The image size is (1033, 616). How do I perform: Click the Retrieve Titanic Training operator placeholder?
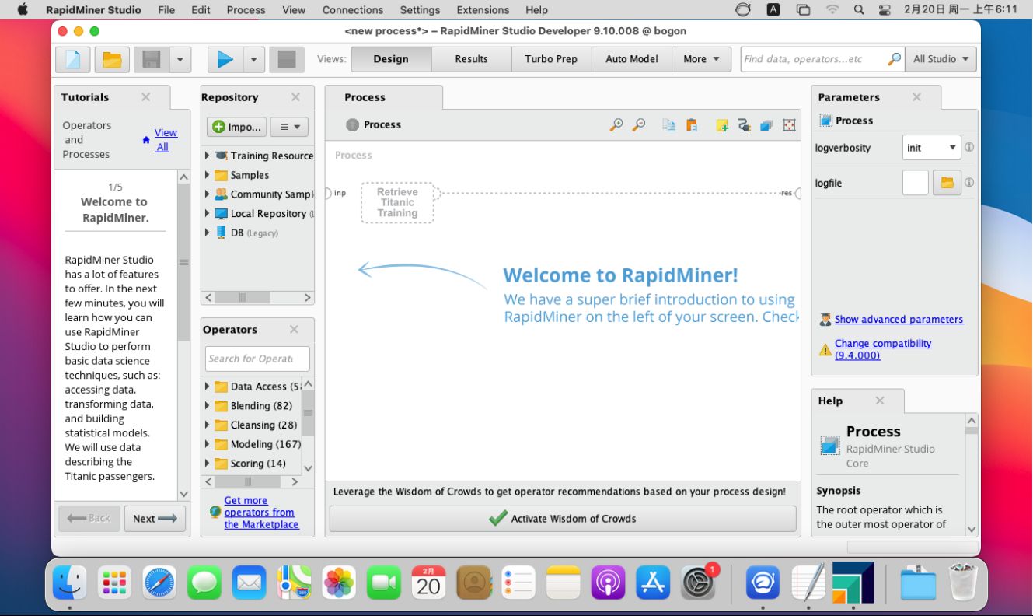(397, 202)
